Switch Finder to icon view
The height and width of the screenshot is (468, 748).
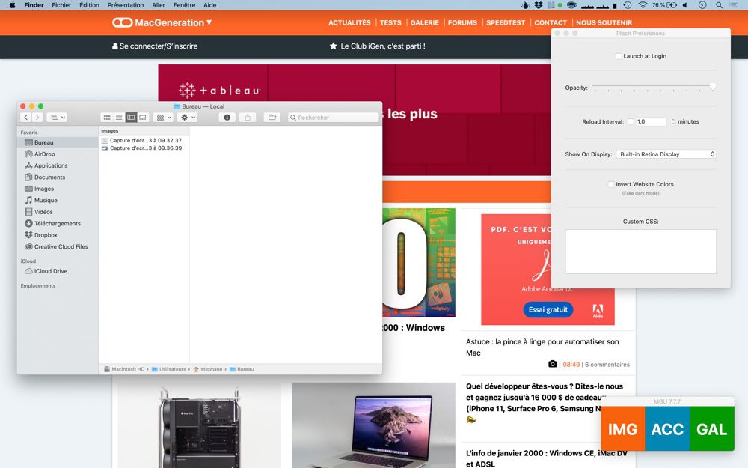(x=107, y=118)
